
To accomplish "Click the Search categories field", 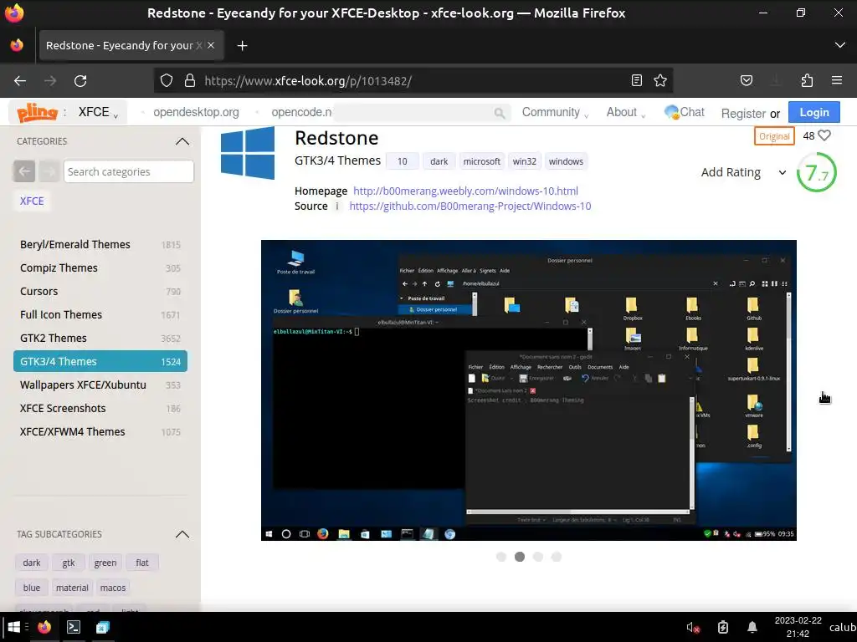I will coord(128,171).
